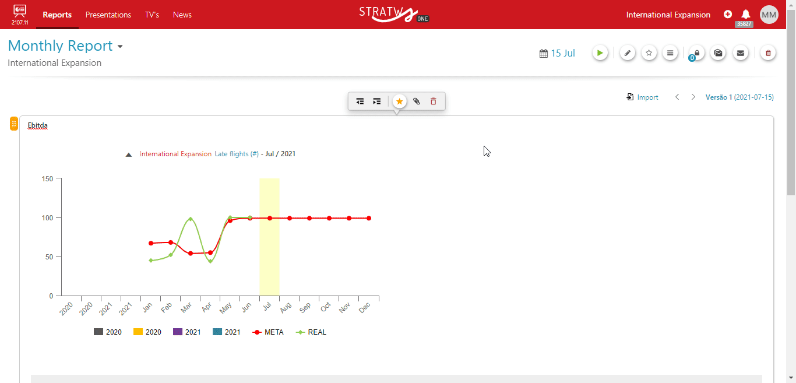Toggle the teal 2021 legend series
Screen dimensions: 796x383
pyautogui.click(x=227, y=332)
